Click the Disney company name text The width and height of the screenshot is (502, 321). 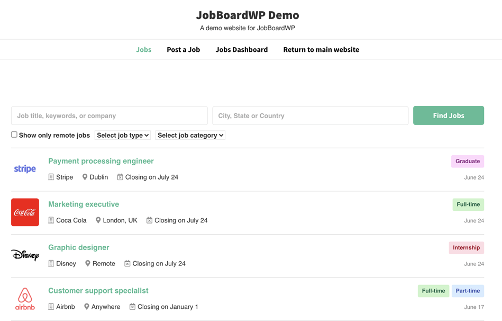click(x=66, y=264)
